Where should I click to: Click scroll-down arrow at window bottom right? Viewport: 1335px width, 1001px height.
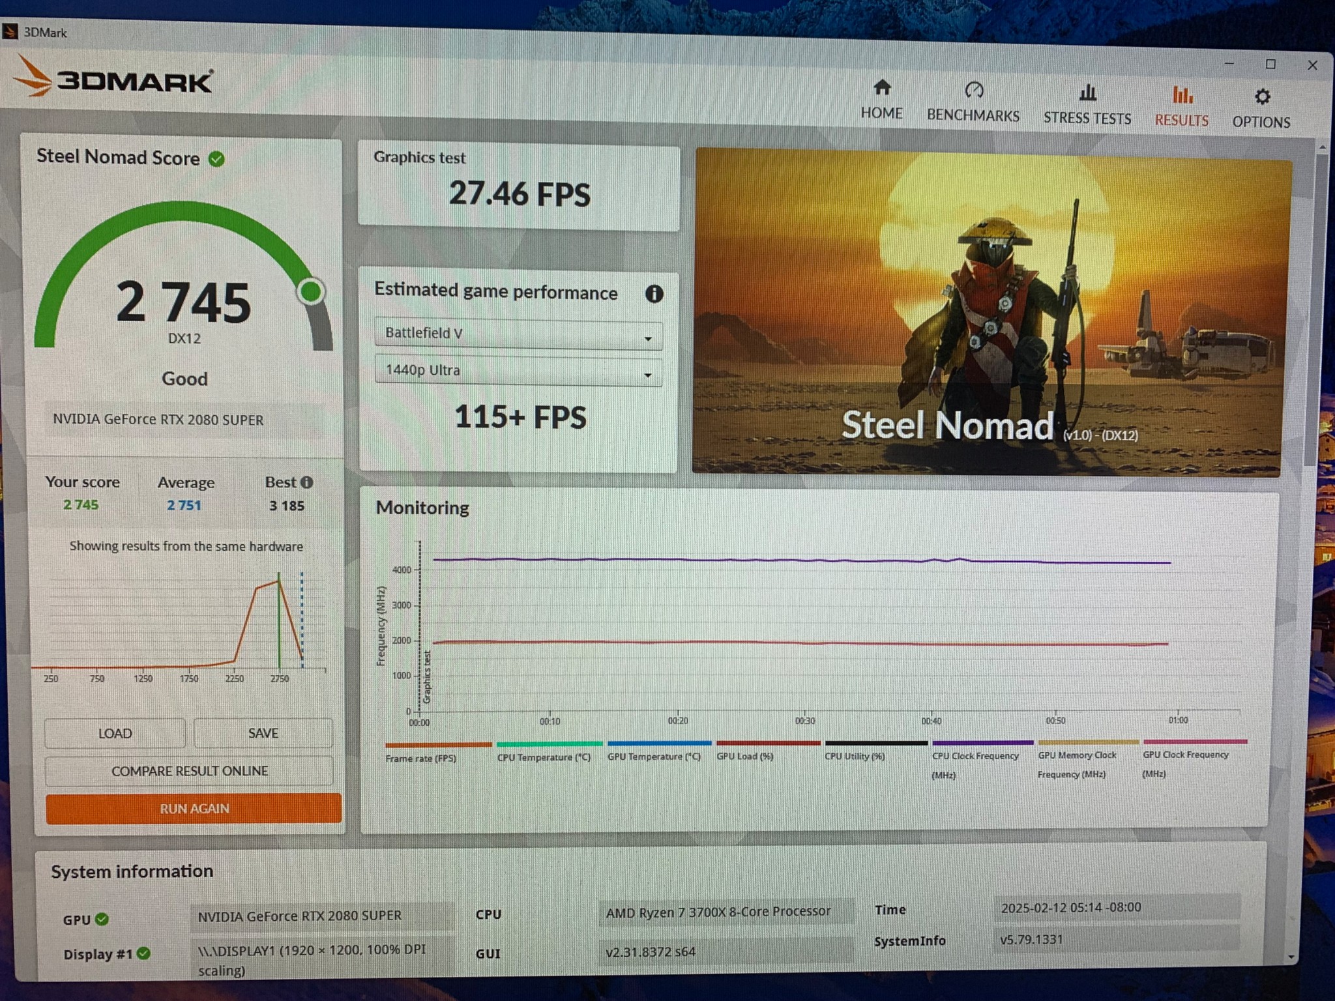pos(1290,957)
